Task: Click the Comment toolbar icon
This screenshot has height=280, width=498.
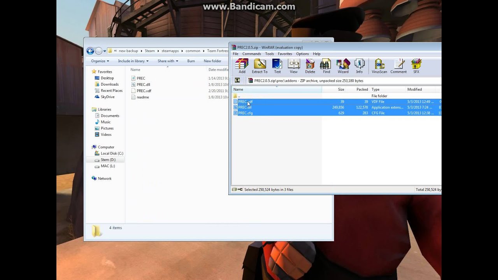Action: (x=398, y=66)
